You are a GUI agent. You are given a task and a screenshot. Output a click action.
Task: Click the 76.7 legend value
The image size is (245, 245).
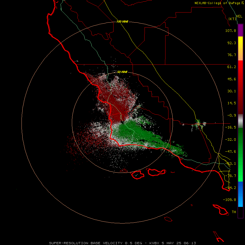click(232, 55)
